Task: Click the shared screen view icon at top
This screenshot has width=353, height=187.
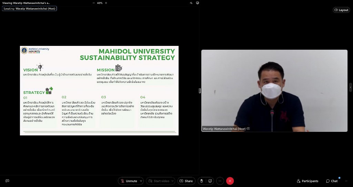Action: (x=198, y=3)
